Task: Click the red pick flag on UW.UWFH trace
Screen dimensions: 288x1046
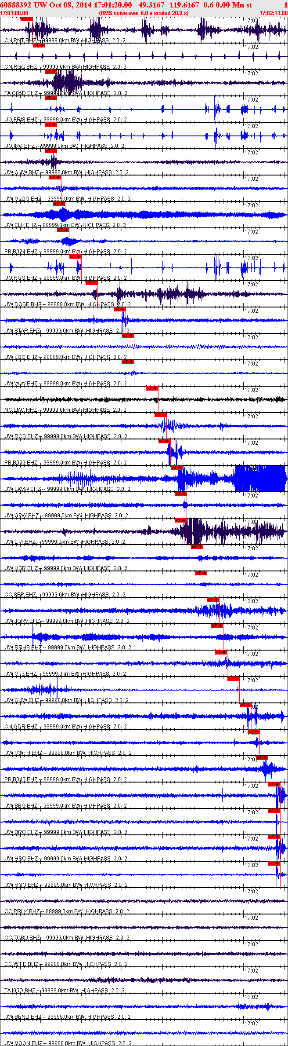Action: 254,731
